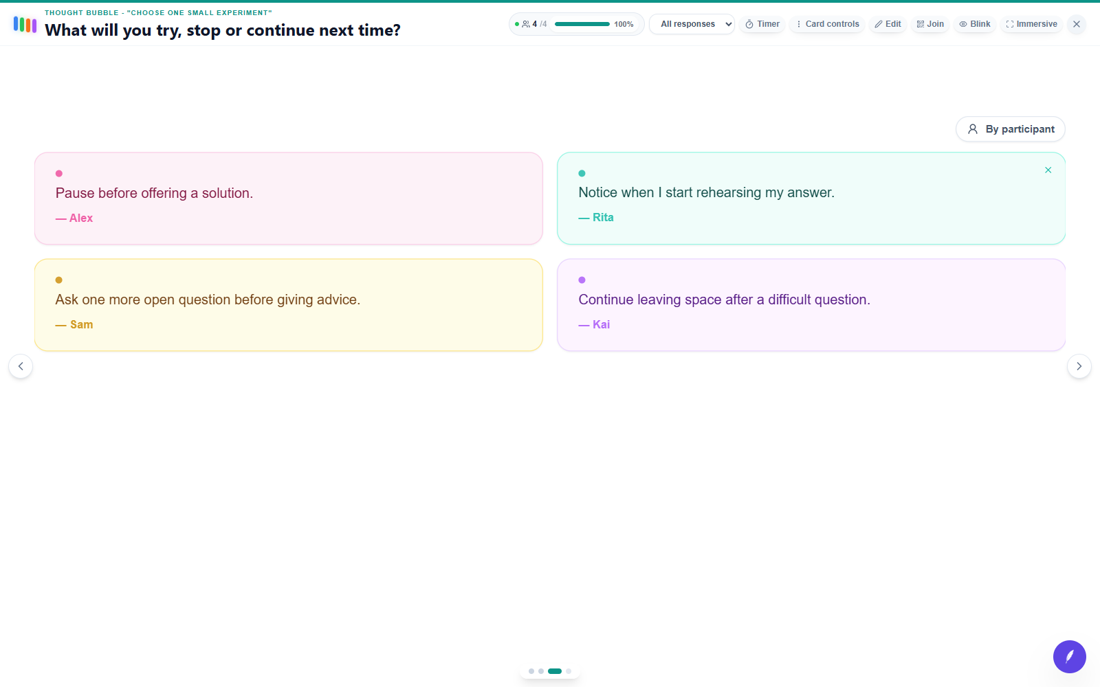Toggle Blink mode
This screenshot has height=687, width=1100.
point(975,24)
